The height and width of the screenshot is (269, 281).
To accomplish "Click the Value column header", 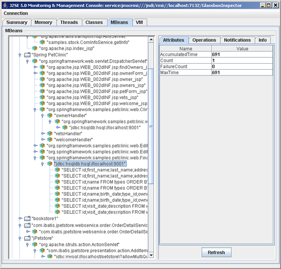I will tap(242, 48).
